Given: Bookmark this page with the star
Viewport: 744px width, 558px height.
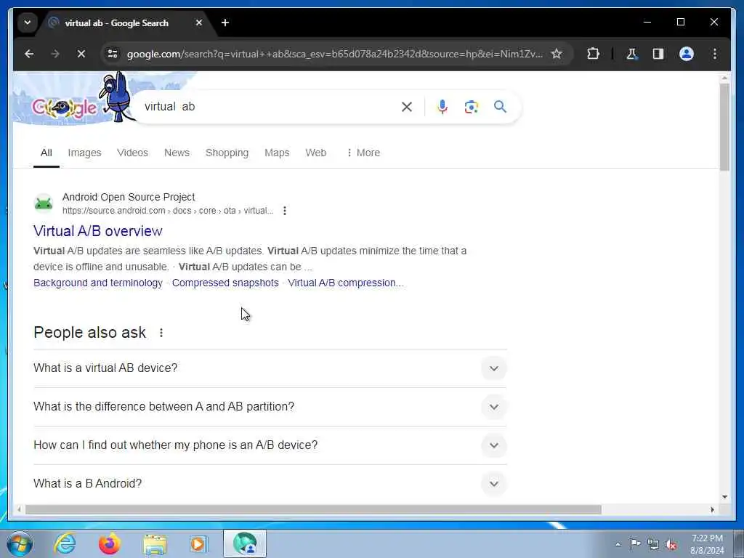Looking at the screenshot, I should pyautogui.click(x=557, y=54).
